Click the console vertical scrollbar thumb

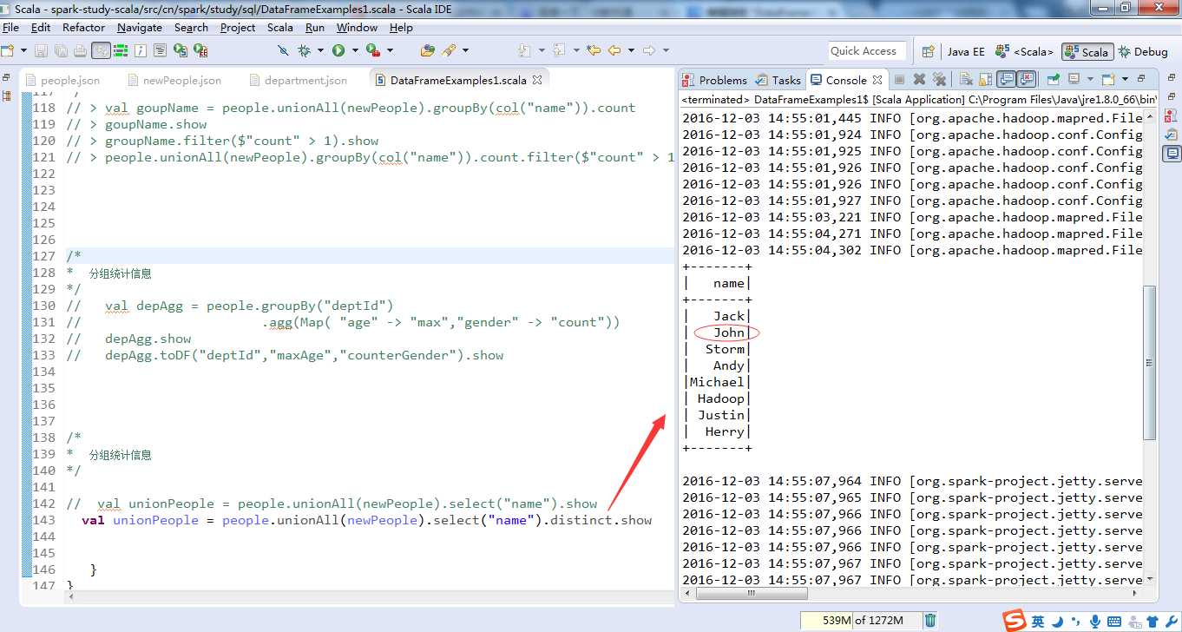pos(1150,362)
